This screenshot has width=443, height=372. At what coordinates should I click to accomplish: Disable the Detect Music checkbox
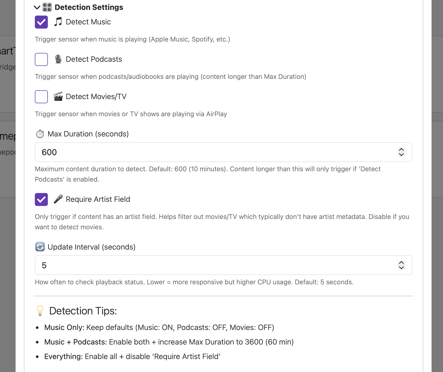pyautogui.click(x=41, y=22)
